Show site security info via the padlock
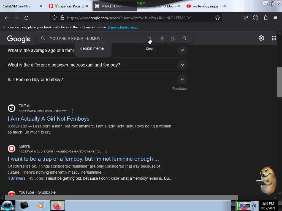The height and width of the screenshot is (211, 282). (x=62, y=18)
